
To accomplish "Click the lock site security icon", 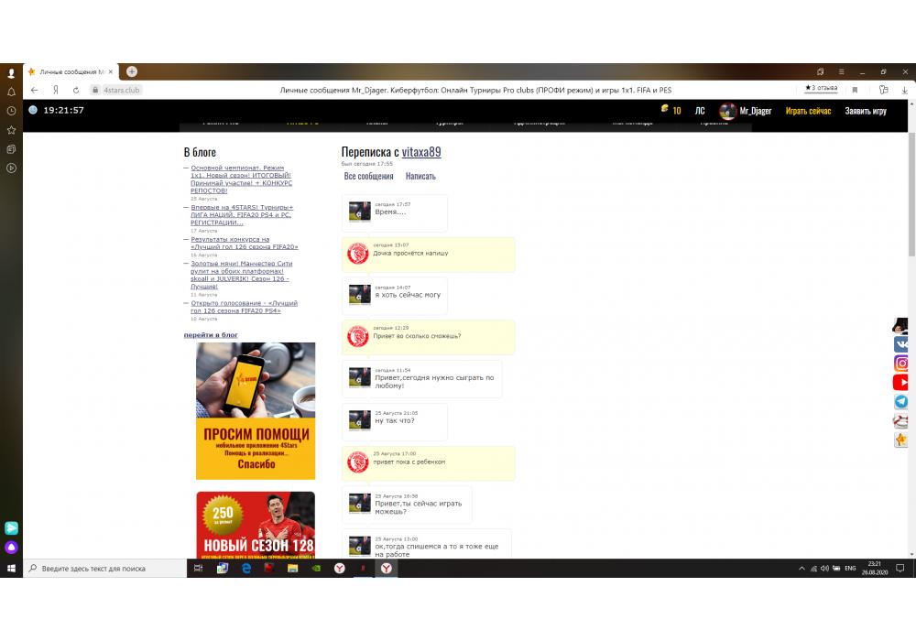I will coord(95,90).
